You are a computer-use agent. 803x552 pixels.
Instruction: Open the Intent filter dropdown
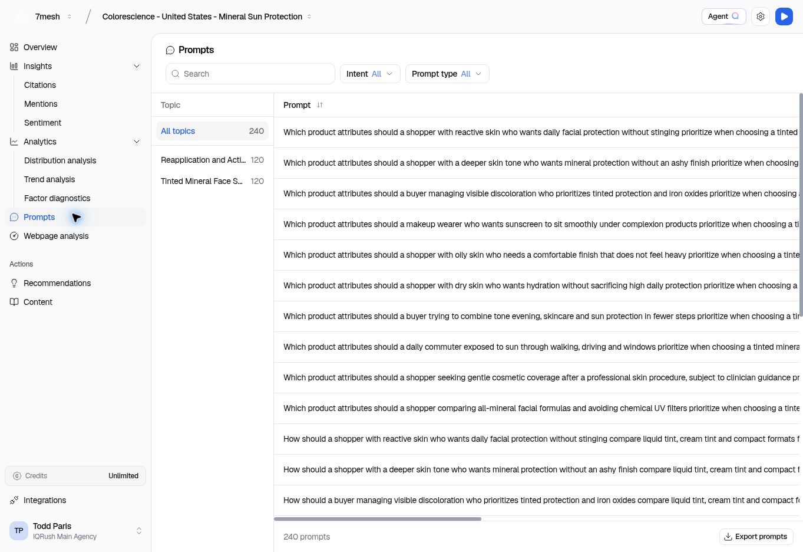(370, 74)
